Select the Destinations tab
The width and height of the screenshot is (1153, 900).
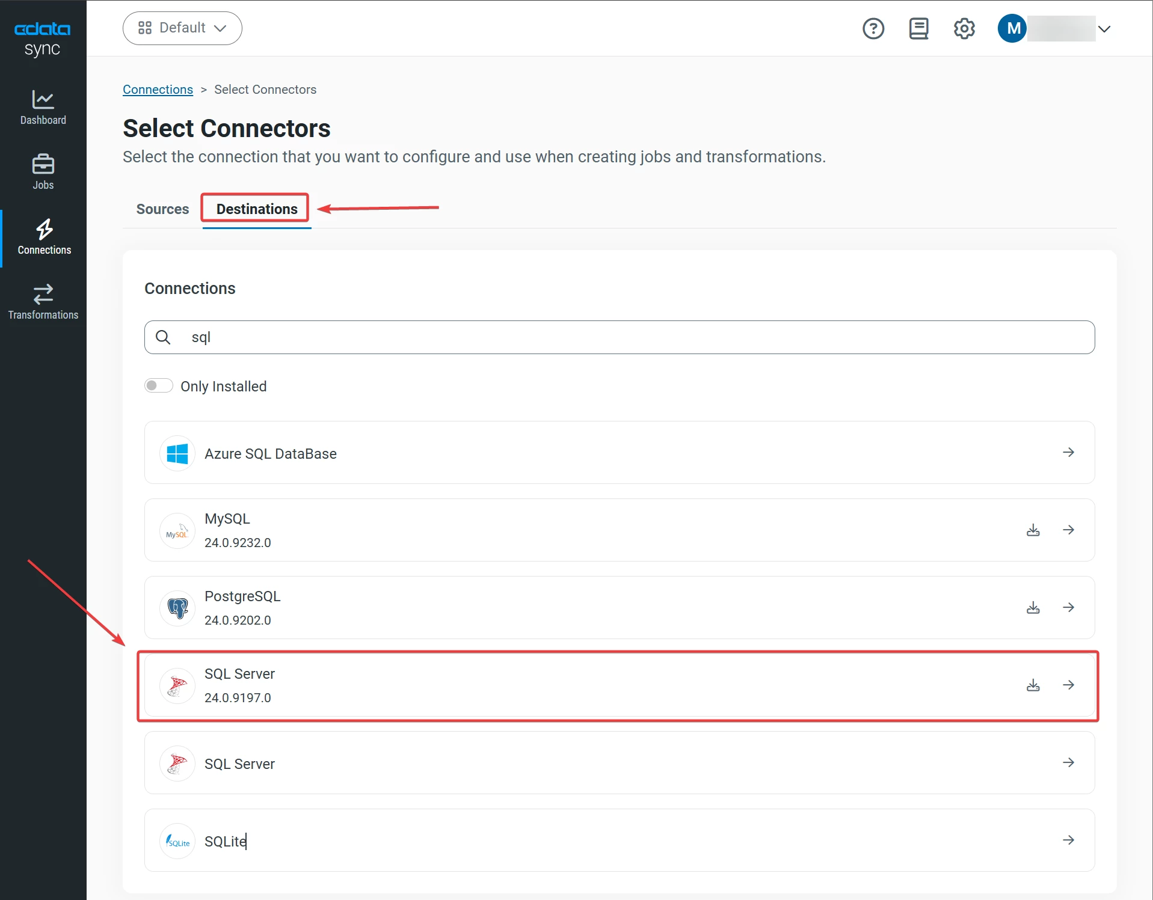tap(256, 209)
